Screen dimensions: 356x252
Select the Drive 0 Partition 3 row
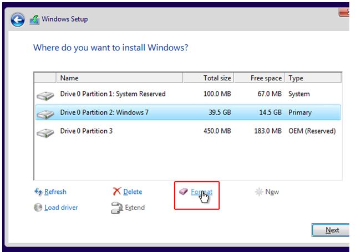pos(188,131)
